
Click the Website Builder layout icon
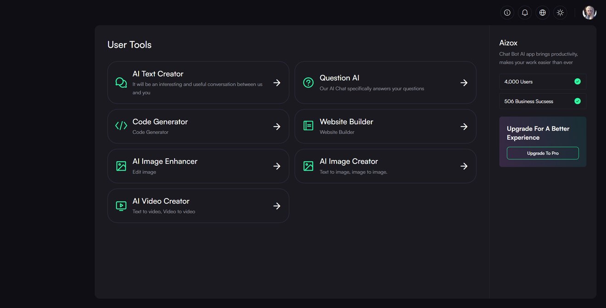(x=309, y=126)
